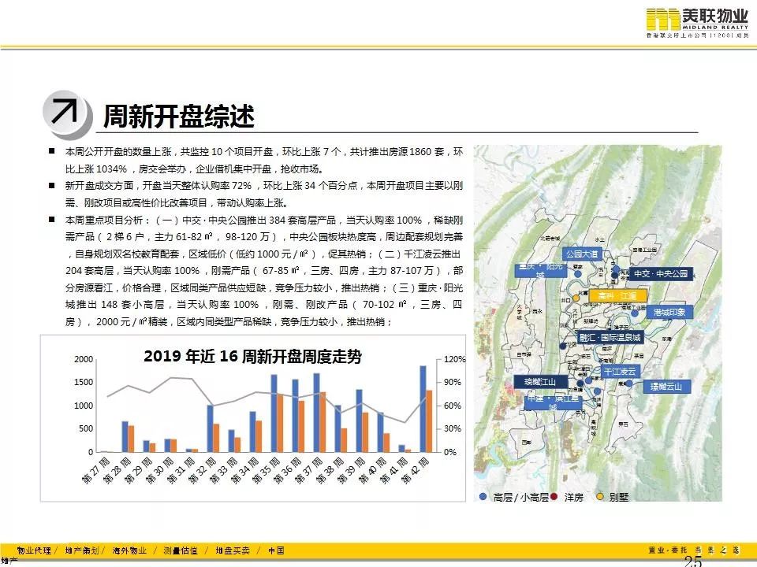Click 物业代理 in the footer bar
757x567 pixels.
[x=34, y=550]
